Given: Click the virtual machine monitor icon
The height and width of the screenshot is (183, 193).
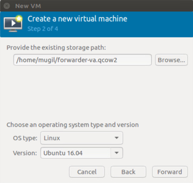Looking at the screenshot, I should (x=13, y=24).
